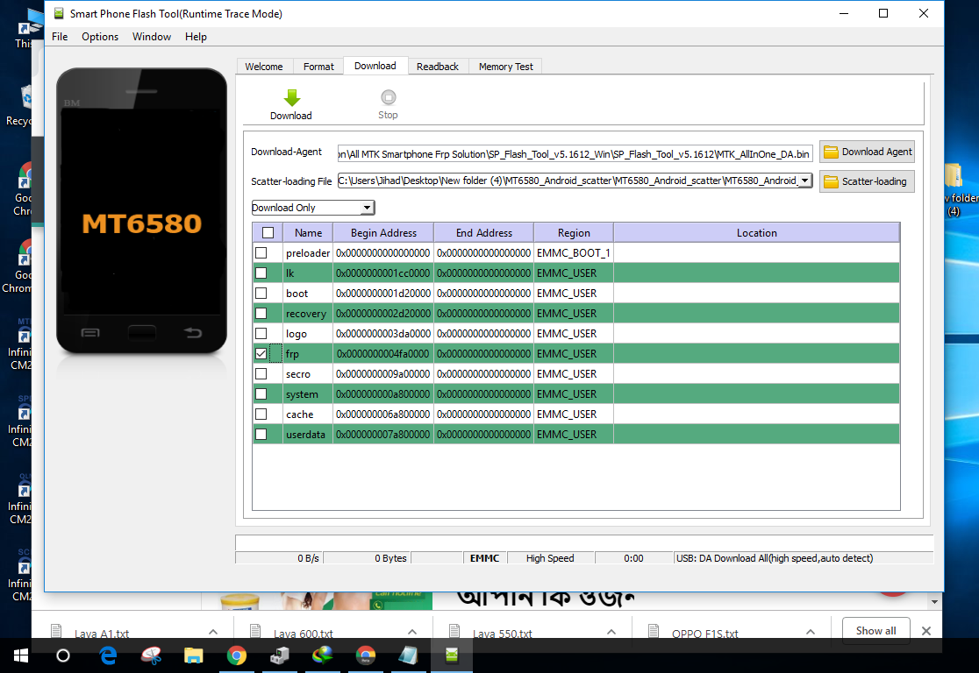Open the New folder (4) desktop icon
979x673 pixels.
[x=958, y=190]
